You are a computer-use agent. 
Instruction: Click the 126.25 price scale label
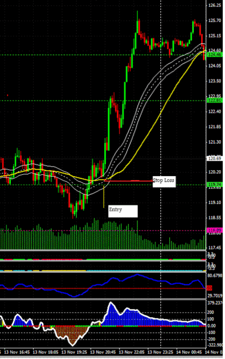coord(215,5)
